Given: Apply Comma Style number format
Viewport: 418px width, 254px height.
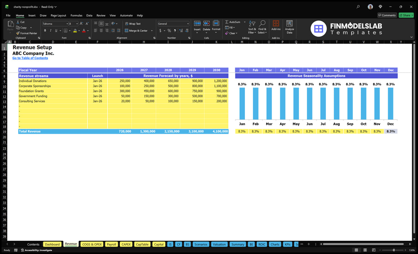Looking at the screenshot, I should coord(175,31).
